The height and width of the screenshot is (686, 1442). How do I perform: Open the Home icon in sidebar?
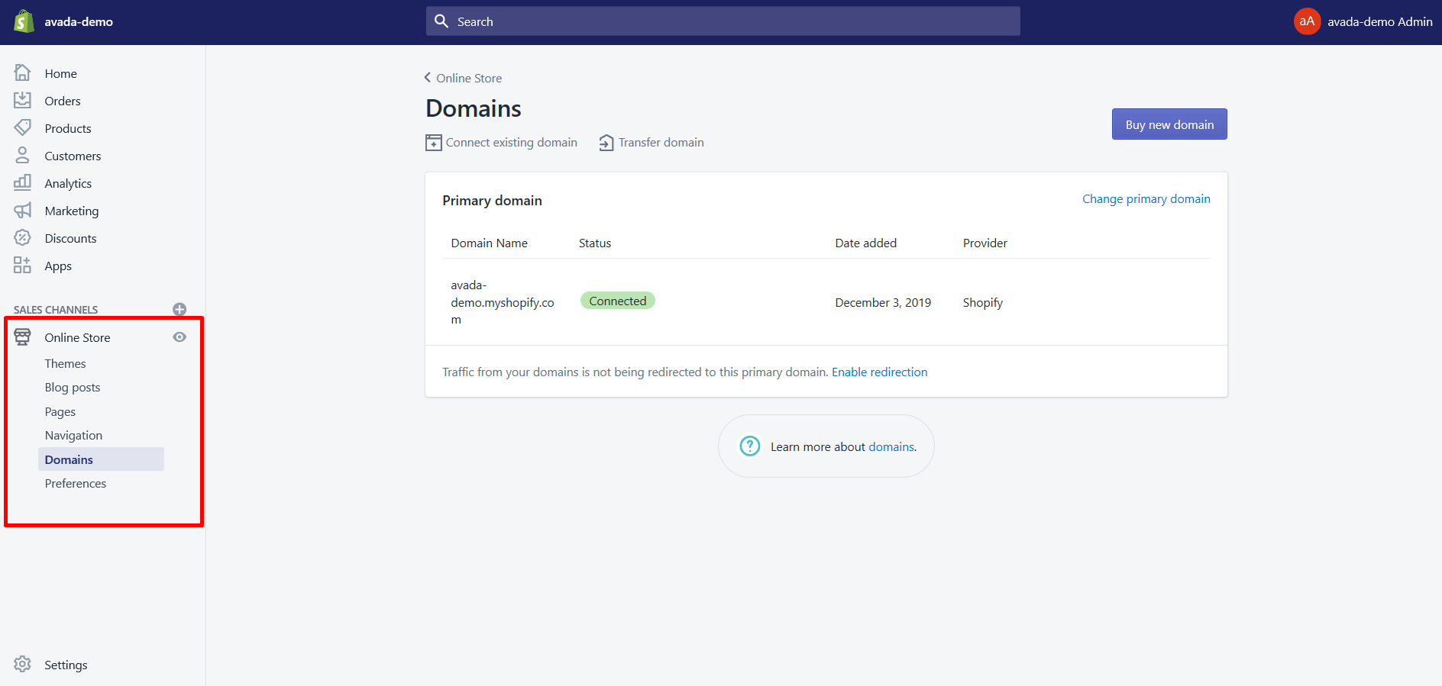tap(23, 73)
